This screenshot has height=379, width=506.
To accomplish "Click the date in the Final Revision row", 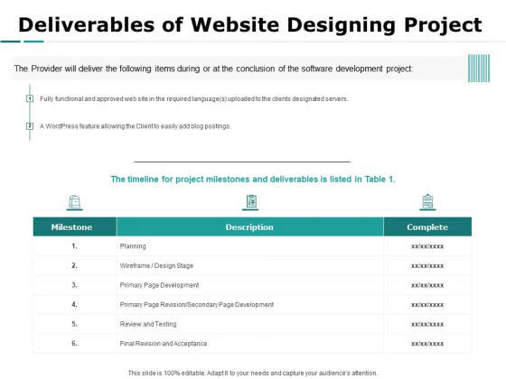I will tap(427, 344).
